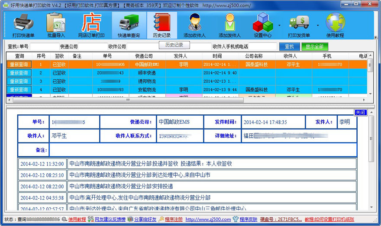381x226 pixels.
Task: Click the splitter between table and details
Action: (x=190, y=107)
